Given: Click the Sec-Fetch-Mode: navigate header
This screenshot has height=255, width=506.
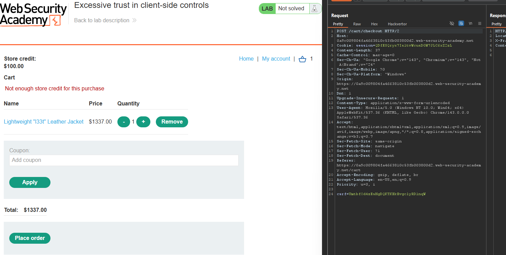Looking at the screenshot, I should (x=366, y=146).
